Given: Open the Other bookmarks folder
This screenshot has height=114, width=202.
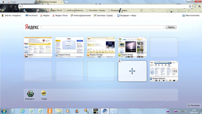Looking at the screenshot, I should [x=191, y=15].
